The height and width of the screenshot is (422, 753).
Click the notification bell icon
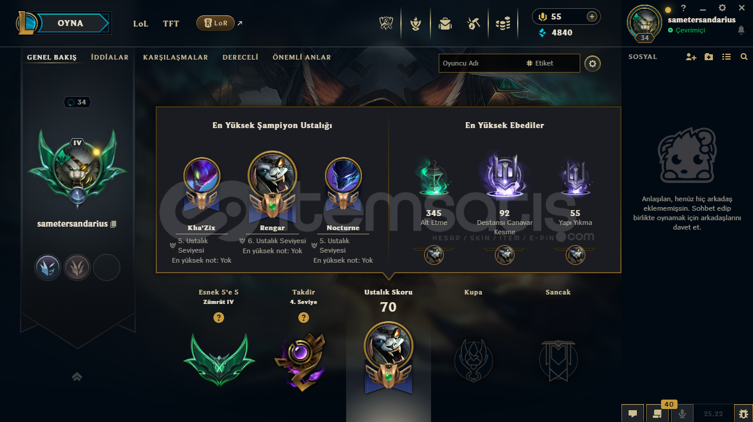(x=741, y=30)
